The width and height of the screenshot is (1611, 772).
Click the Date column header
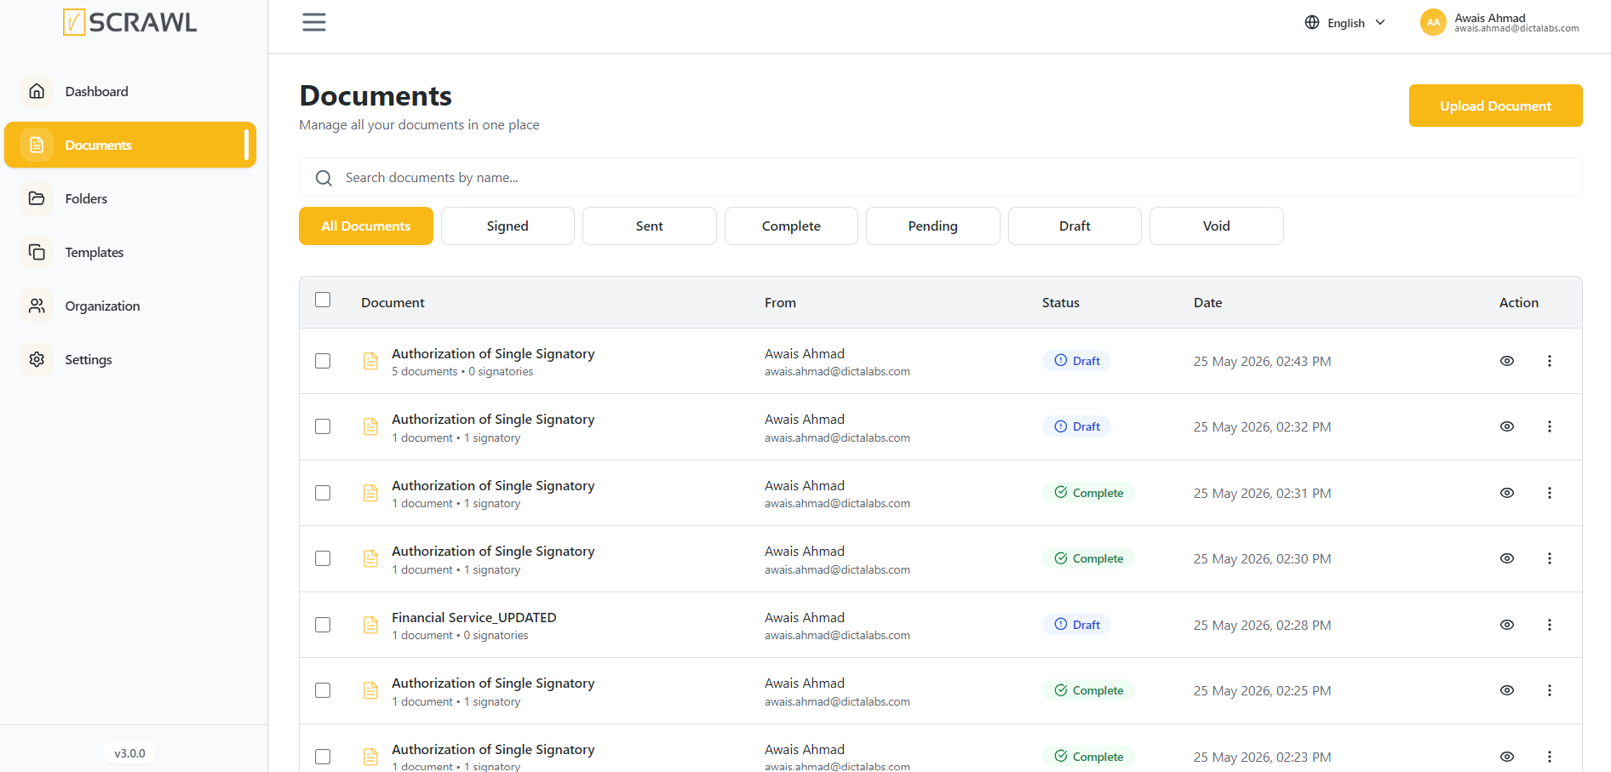point(1207,302)
